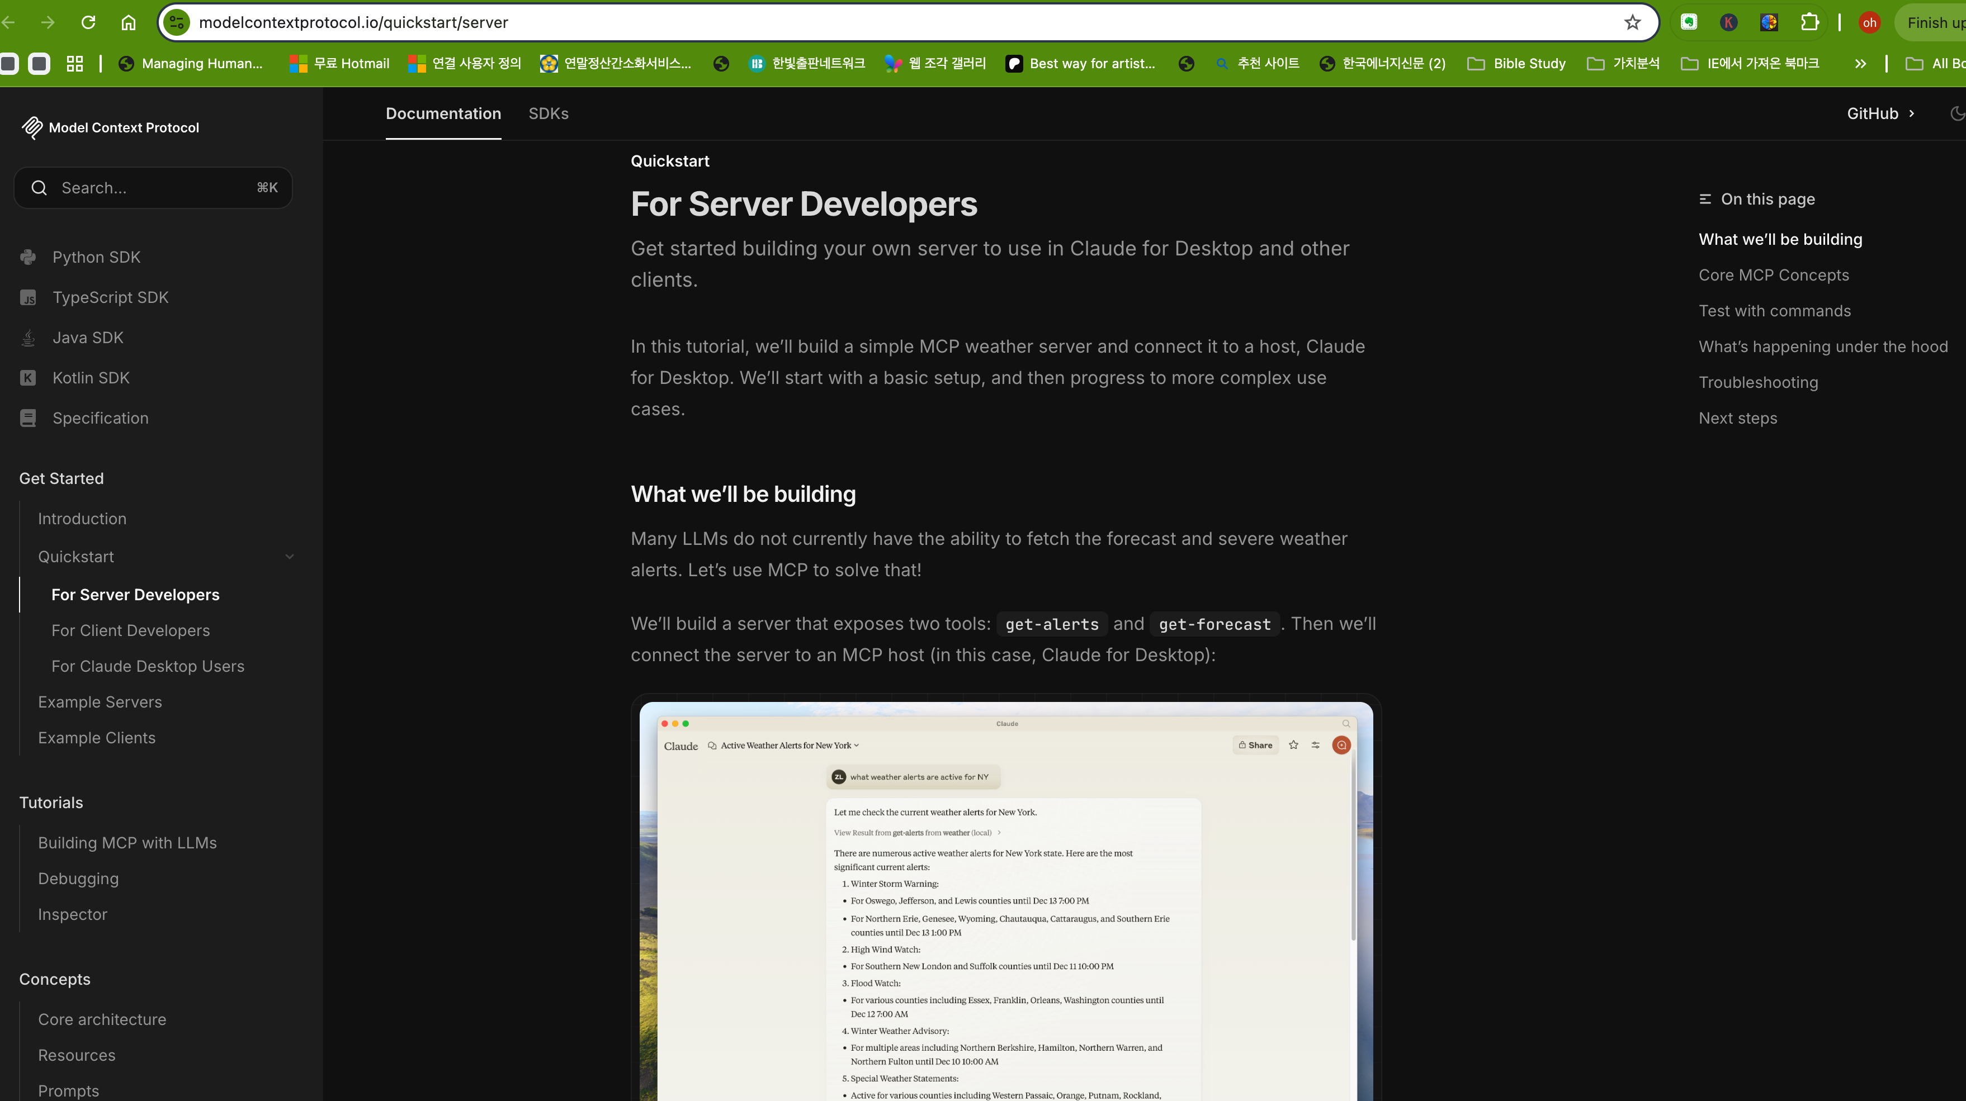
Task: Open the 추천 사이트 bookmark
Action: pos(1257,63)
